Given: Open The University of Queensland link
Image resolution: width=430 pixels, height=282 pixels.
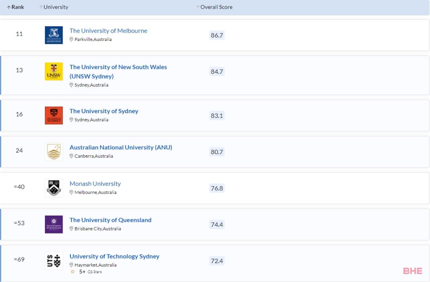Looking at the screenshot, I should (111, 220).
